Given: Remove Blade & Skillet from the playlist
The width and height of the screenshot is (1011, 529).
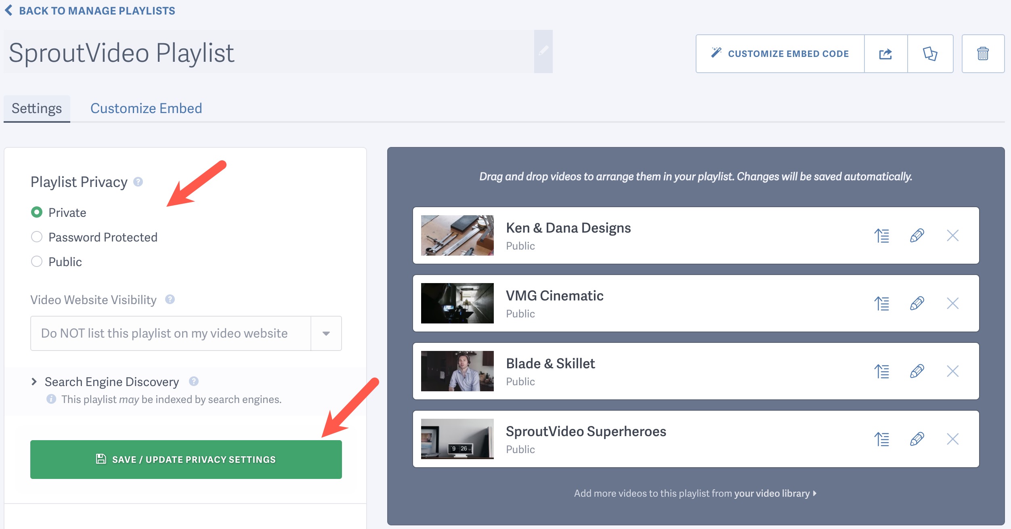Looking at the screenshot, I should pyautogui.click(x=952, y=372).
